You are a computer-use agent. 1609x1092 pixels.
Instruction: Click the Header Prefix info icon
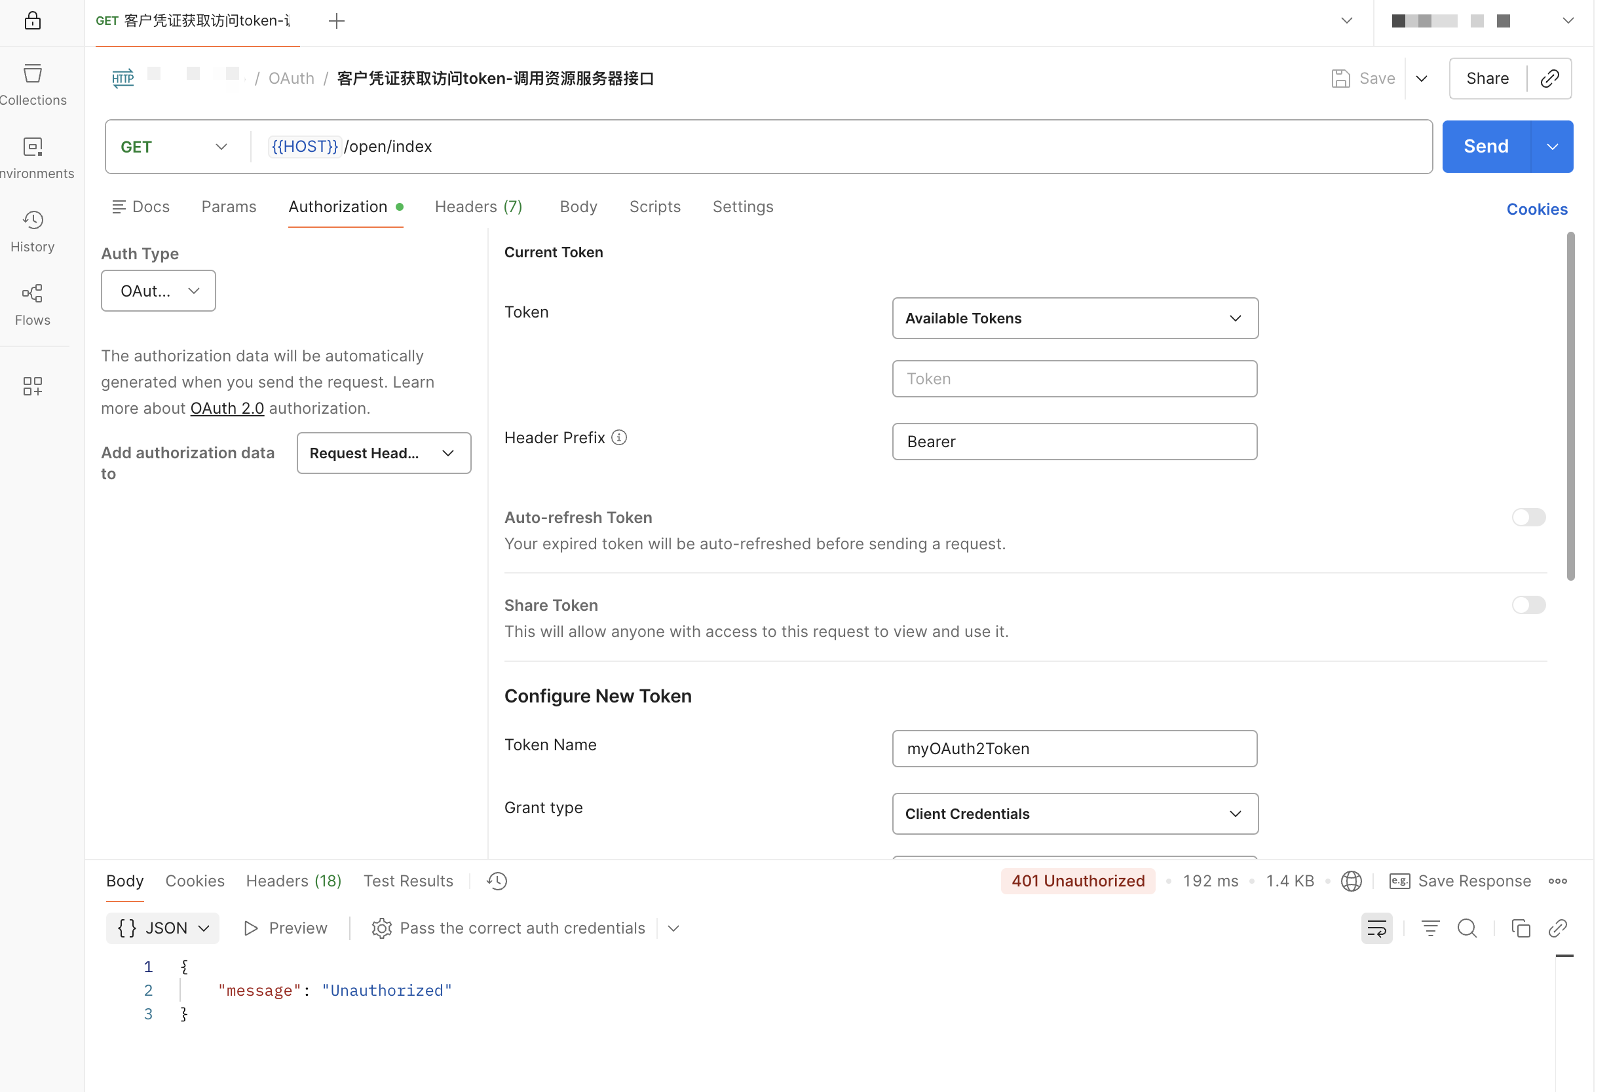(x=619, y=437)
